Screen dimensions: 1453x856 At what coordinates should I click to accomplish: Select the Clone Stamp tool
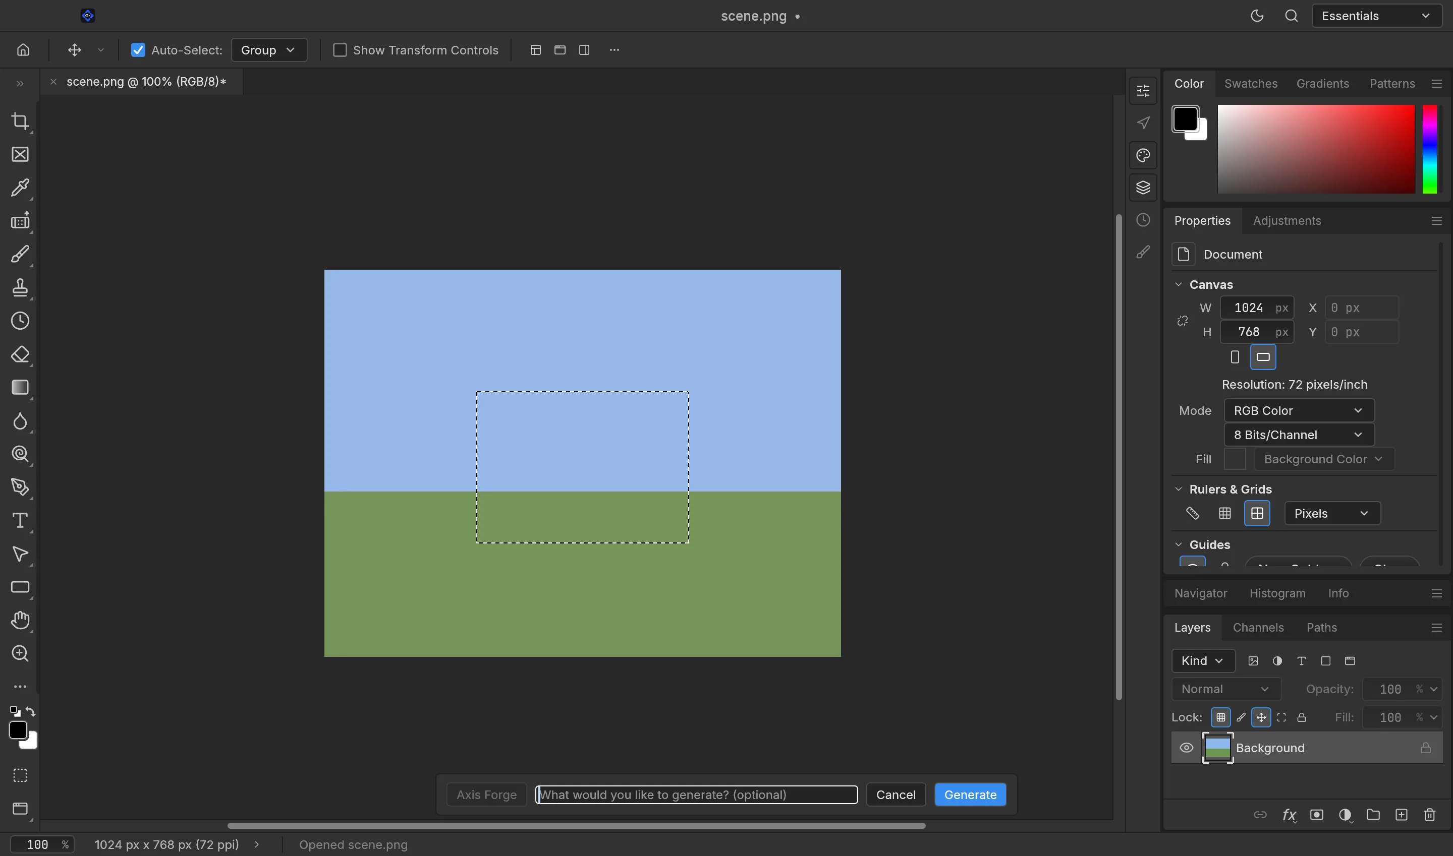(x=20, y=287)
